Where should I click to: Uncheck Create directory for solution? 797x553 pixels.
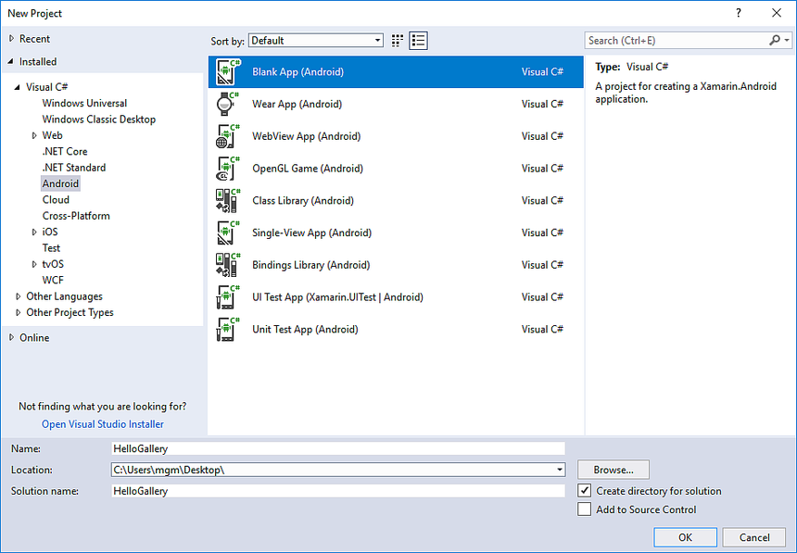(x=585, y=490)
